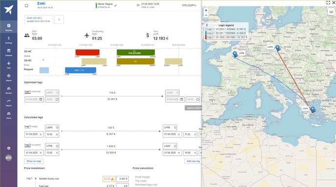This screenshot has height=187, width=336.
Task: Select the red flight block on the timeline
Action: [x=87, y=52]
